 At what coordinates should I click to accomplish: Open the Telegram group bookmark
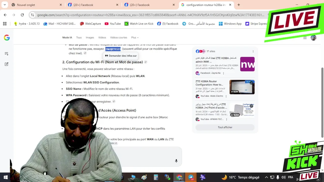pyautogui.click(x=198, y=24)
